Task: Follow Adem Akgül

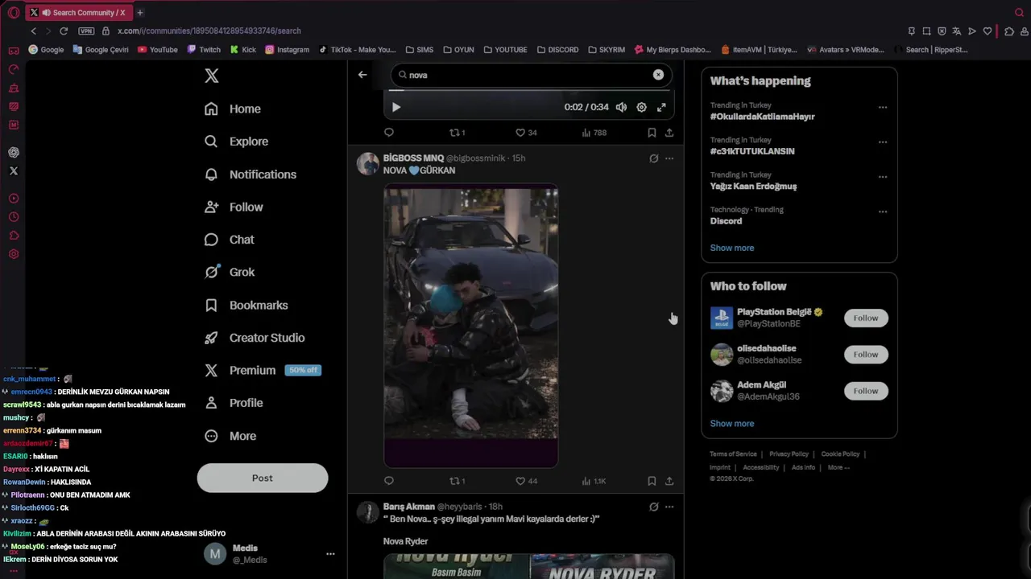Action: [x=866, y=391]
